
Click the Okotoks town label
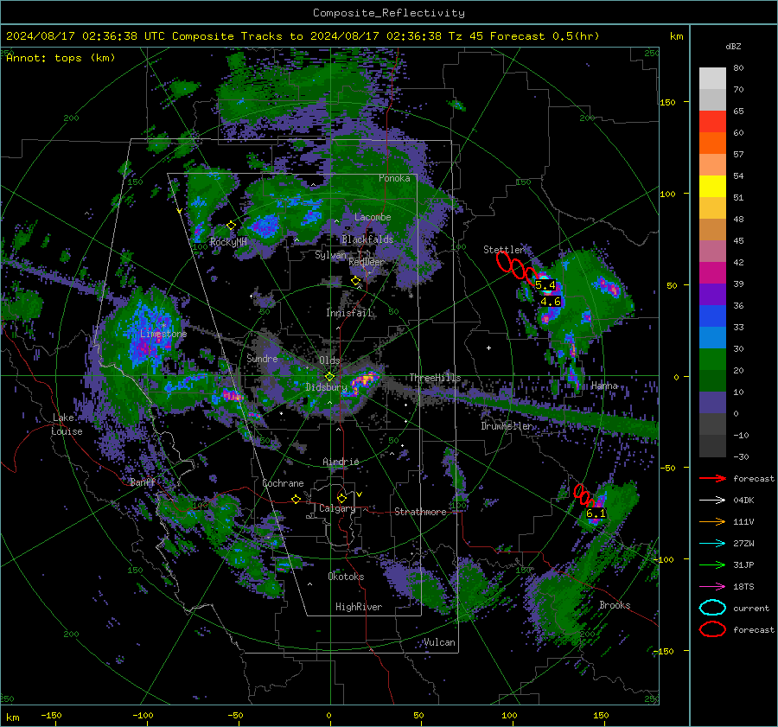(346, 577)
